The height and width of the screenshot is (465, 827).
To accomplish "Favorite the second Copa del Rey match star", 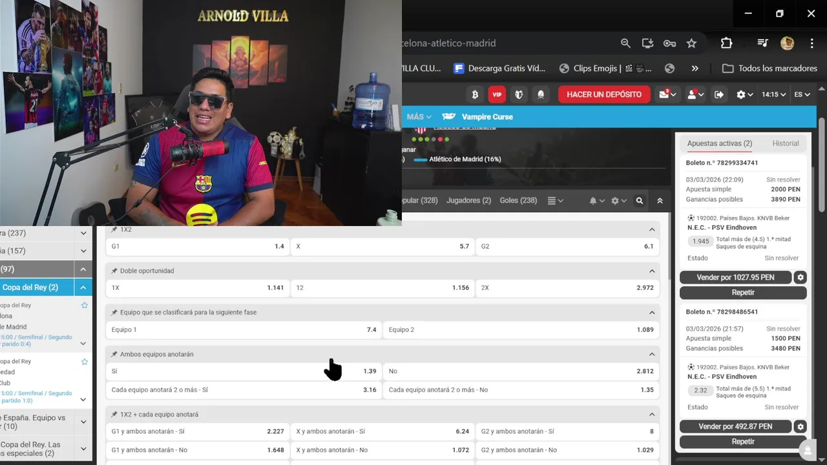I will (x=84, y=362).
